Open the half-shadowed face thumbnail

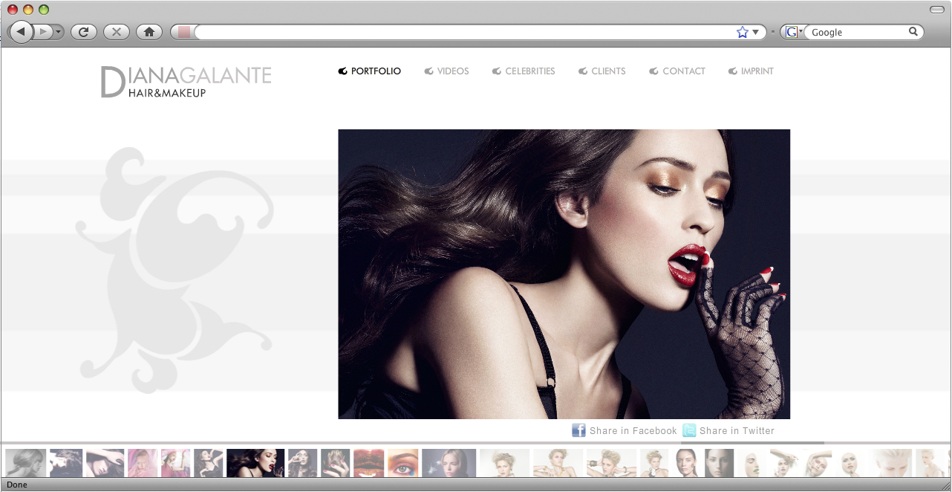point(719,462)
